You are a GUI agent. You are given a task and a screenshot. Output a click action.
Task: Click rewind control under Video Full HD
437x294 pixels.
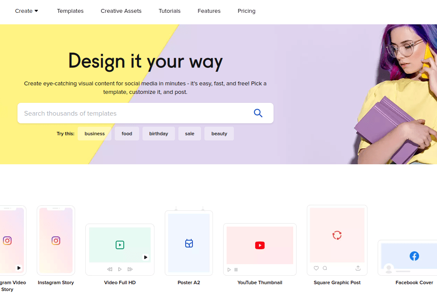[x=110, y=269]
